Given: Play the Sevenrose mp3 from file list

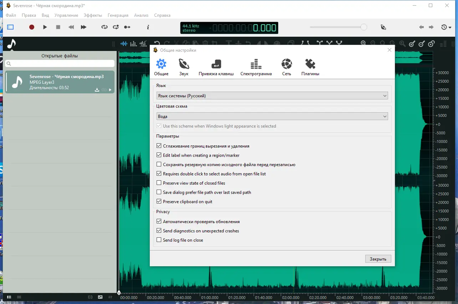Looking at the screenshot, I should (110, 90).
